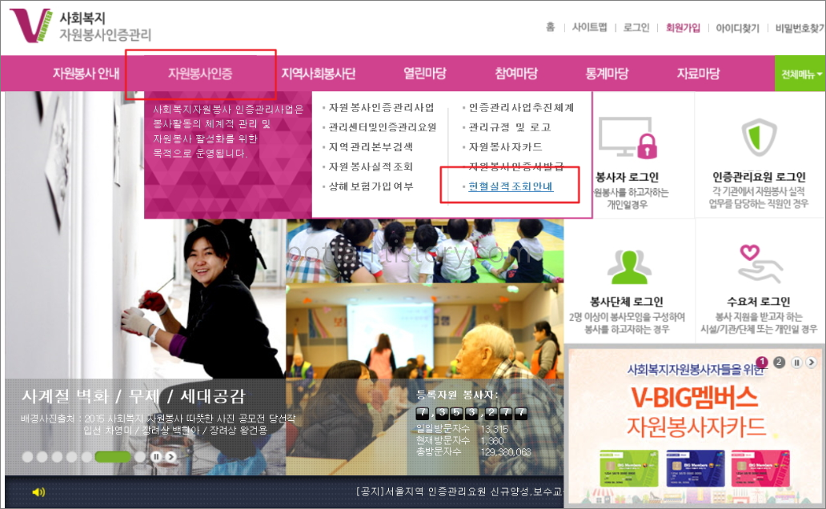This screenshot has height=509, width=826.
Task: Open the 자원봉사인증 menu
Action: [x=200, y=74]
